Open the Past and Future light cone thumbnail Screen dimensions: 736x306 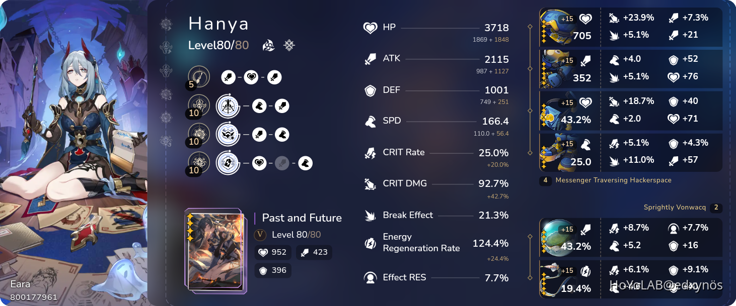215,250
